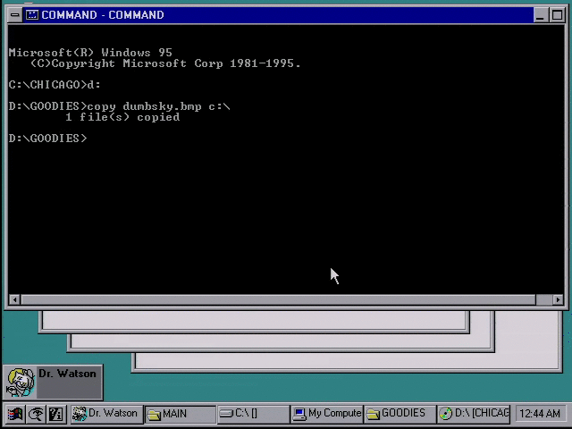Click the 'copy dumbsky.bmp c:\' command text
Screen dimensions: 572x429
159,106
